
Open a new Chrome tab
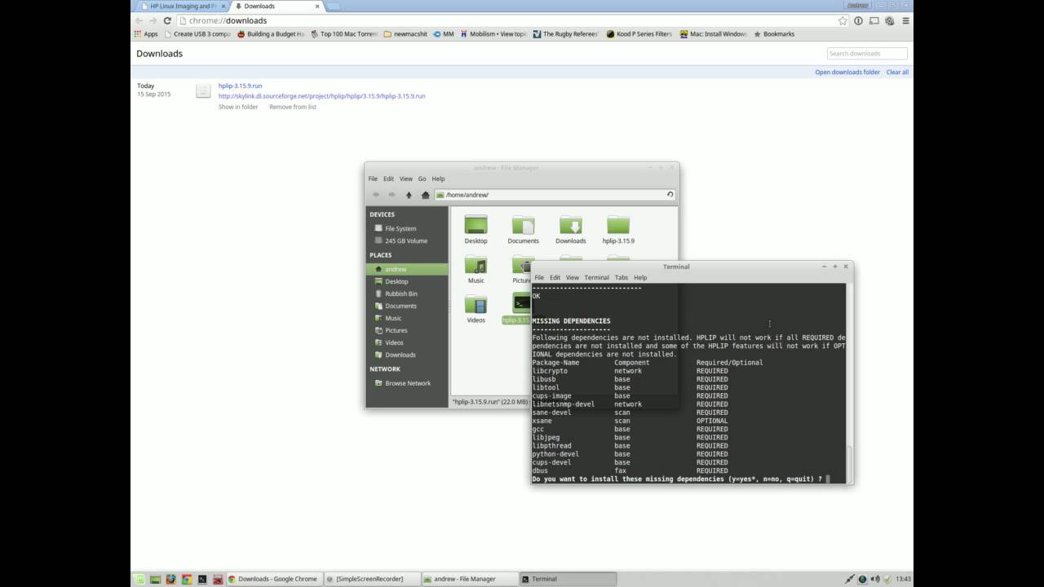[x=333, y=7]
